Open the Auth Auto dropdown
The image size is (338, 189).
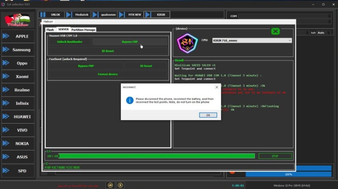coord(323,33)
